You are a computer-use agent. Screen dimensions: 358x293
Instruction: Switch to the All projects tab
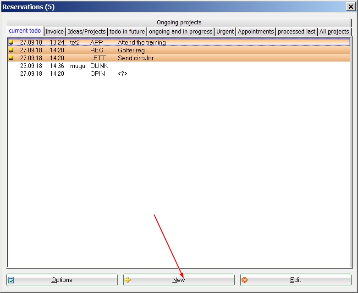point(334,31)
